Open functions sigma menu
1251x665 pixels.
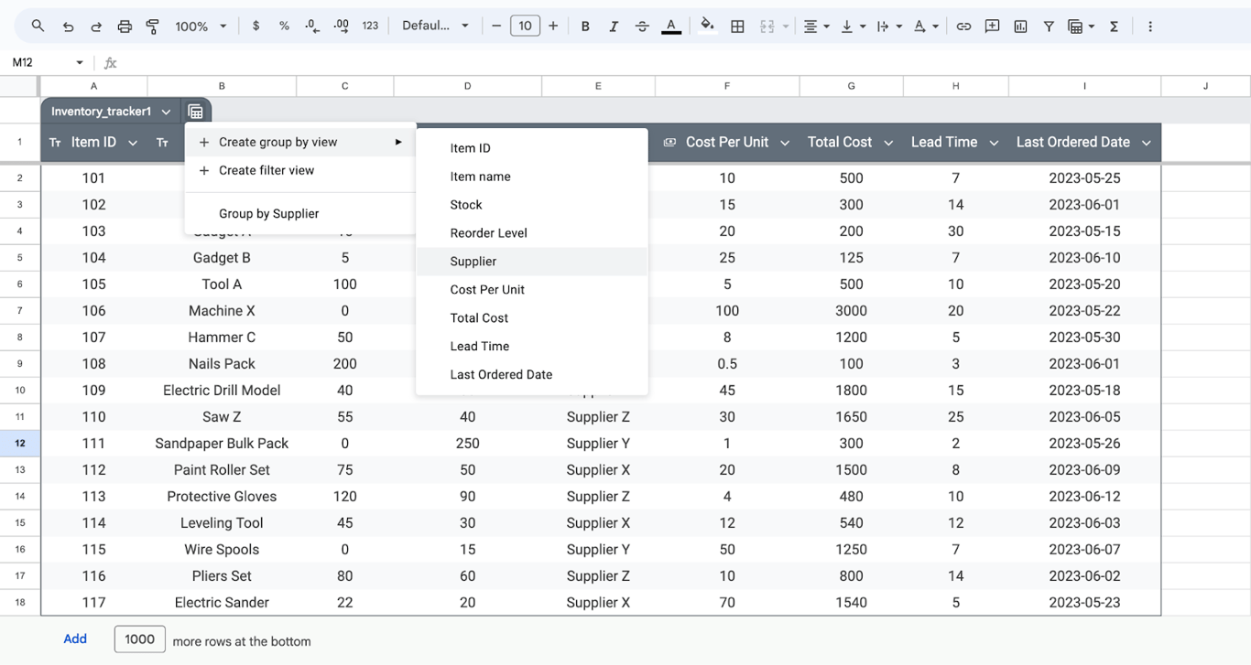(x=1114, y=27)
